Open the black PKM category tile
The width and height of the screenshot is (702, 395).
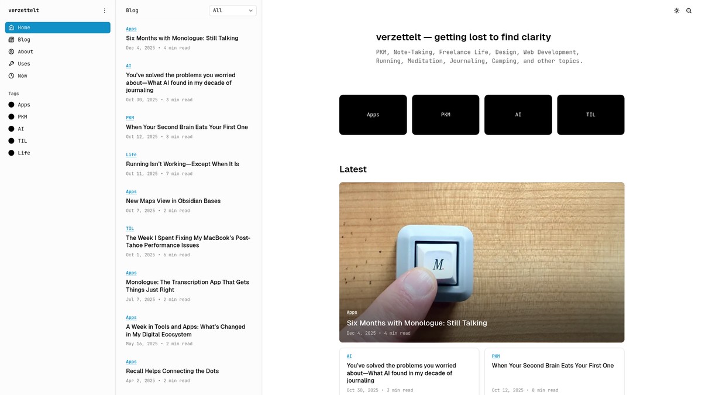click(446, 115)
